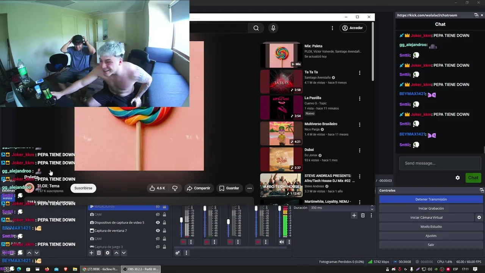Open virtual camera settings gear icon
This screenshot has width=485, height=273.
coord(479,218)
